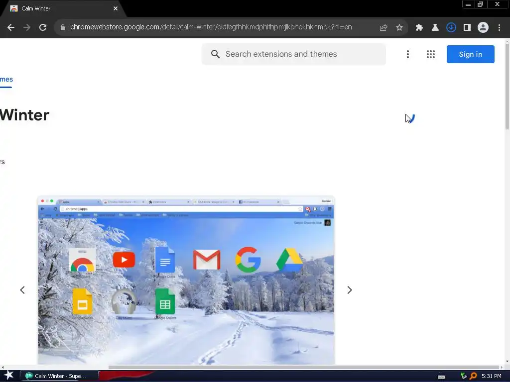The image size is (510, 382).
Task: Show previous theme preview image
Action: 22,290
